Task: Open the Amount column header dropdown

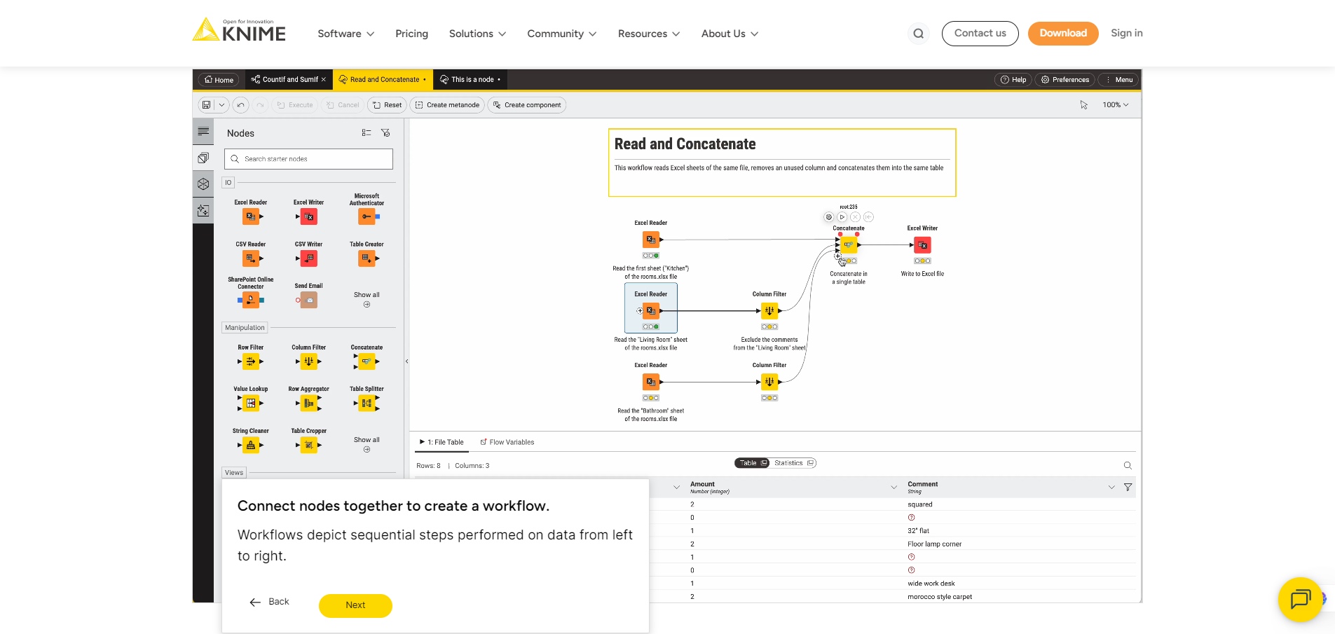Action: [x=894, y=488]
